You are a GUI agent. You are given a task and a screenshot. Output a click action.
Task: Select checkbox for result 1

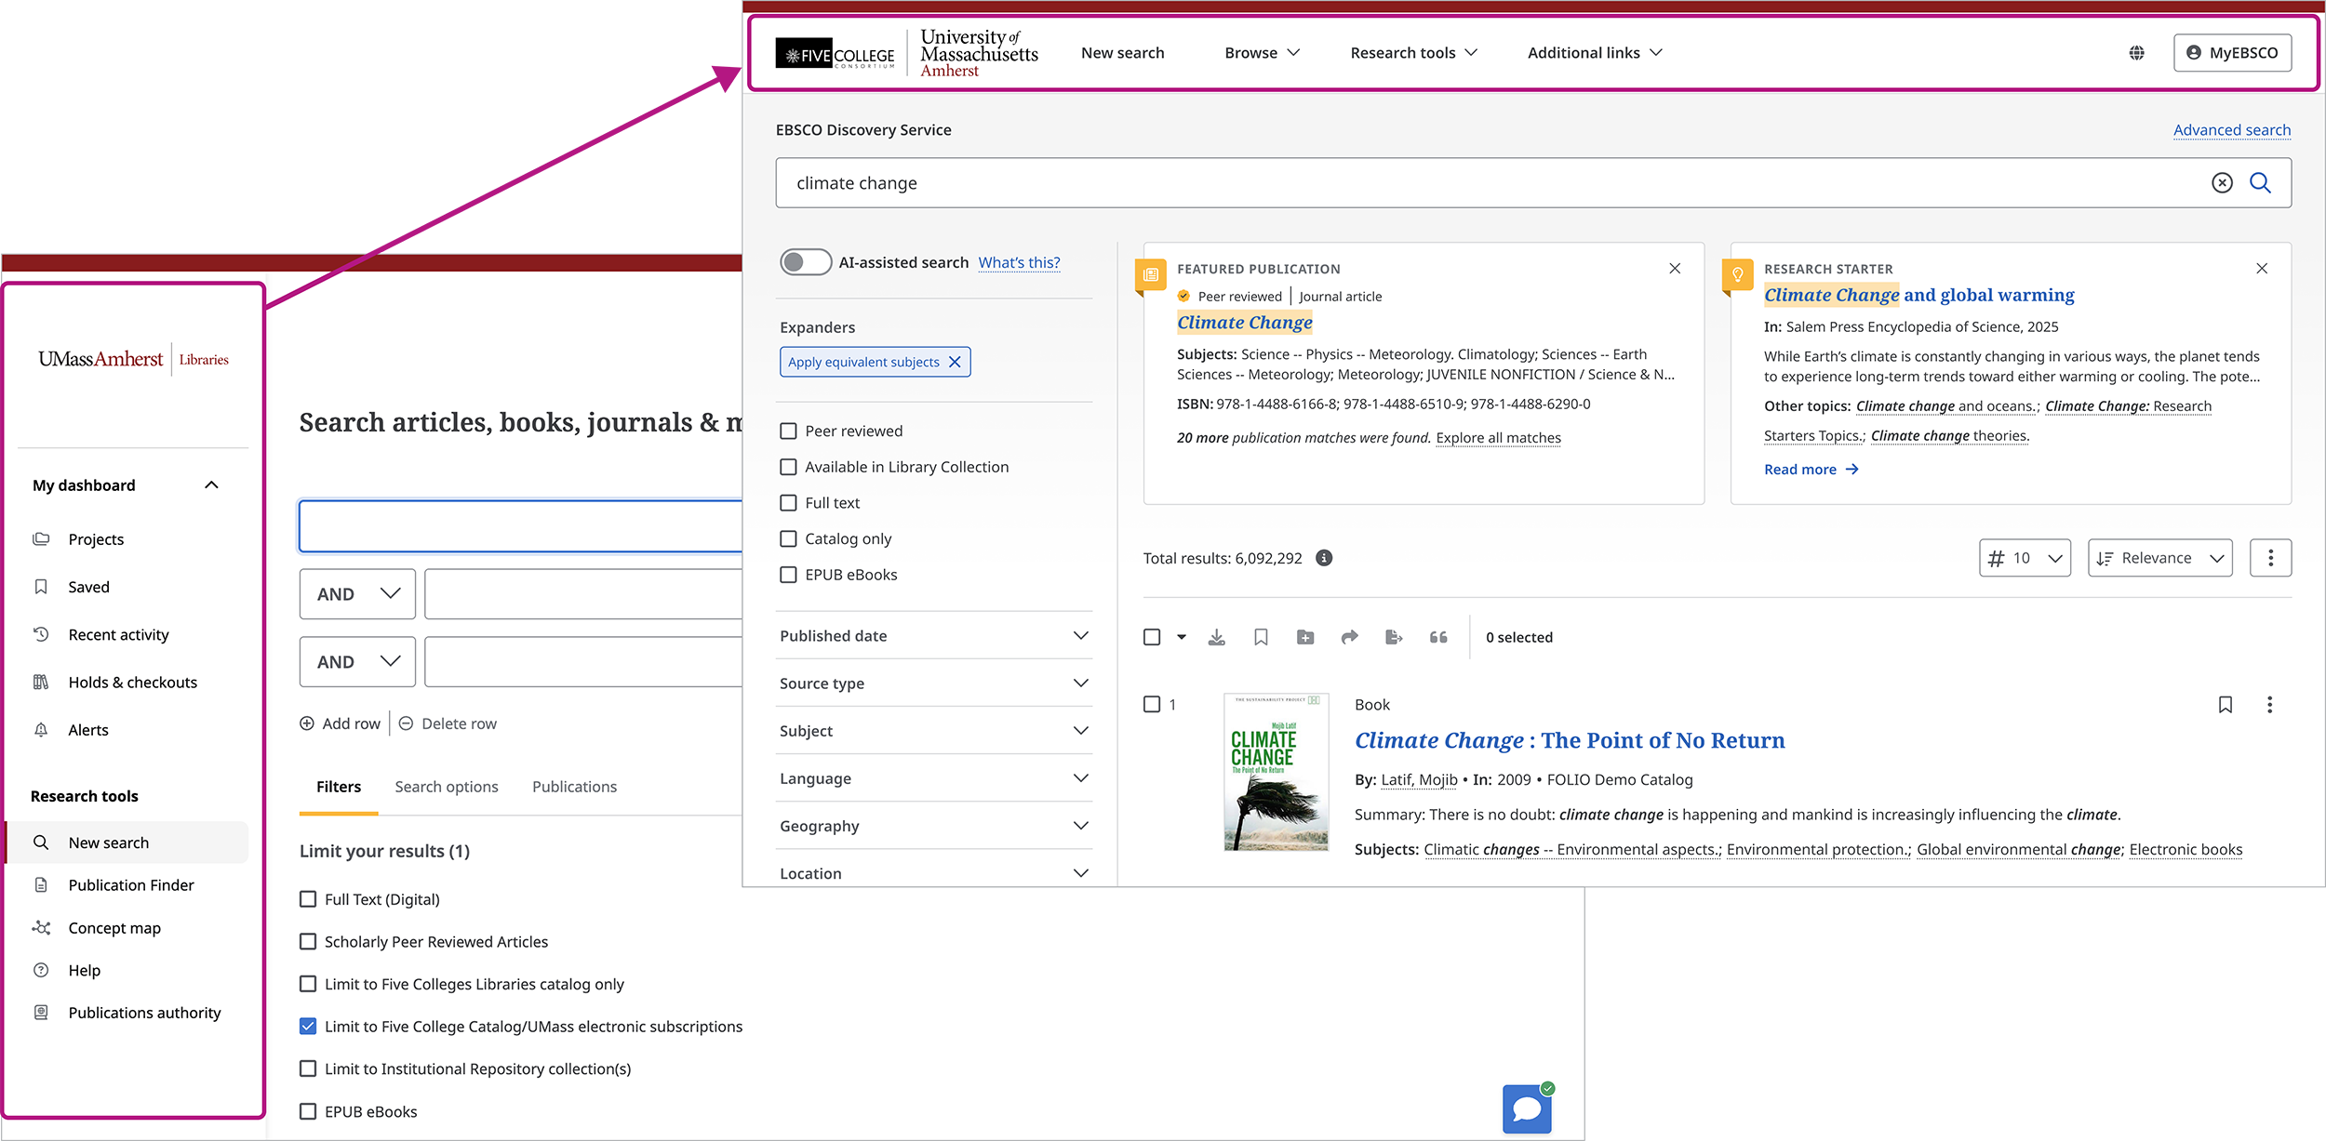(x=1152, y=704)
